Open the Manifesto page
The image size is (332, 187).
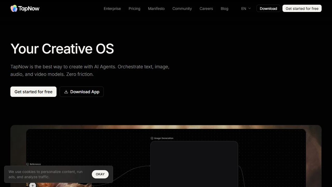tap(156, 9)
